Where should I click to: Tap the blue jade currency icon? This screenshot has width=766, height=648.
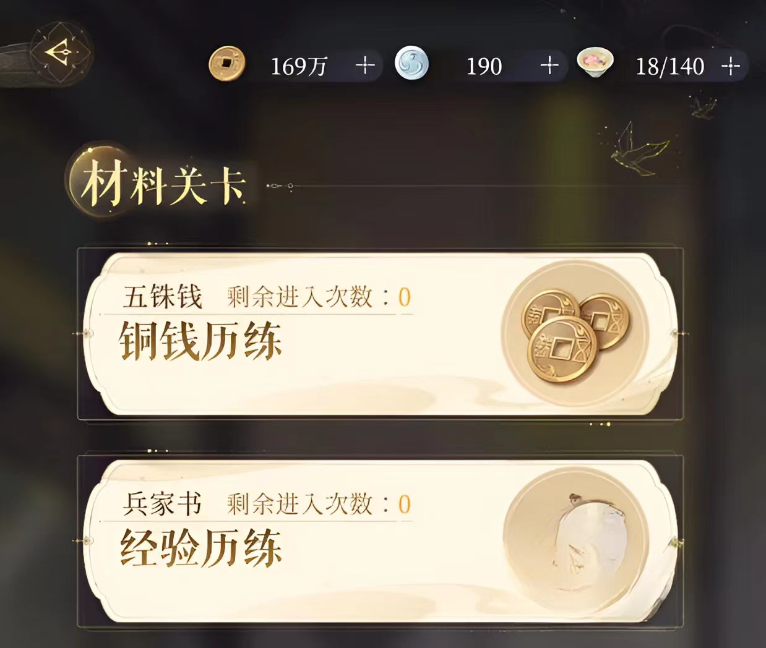point(411,64)
